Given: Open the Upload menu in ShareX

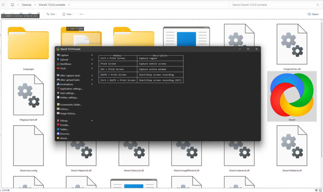Looking at the screenshot, I should click(x=64, y=60).
